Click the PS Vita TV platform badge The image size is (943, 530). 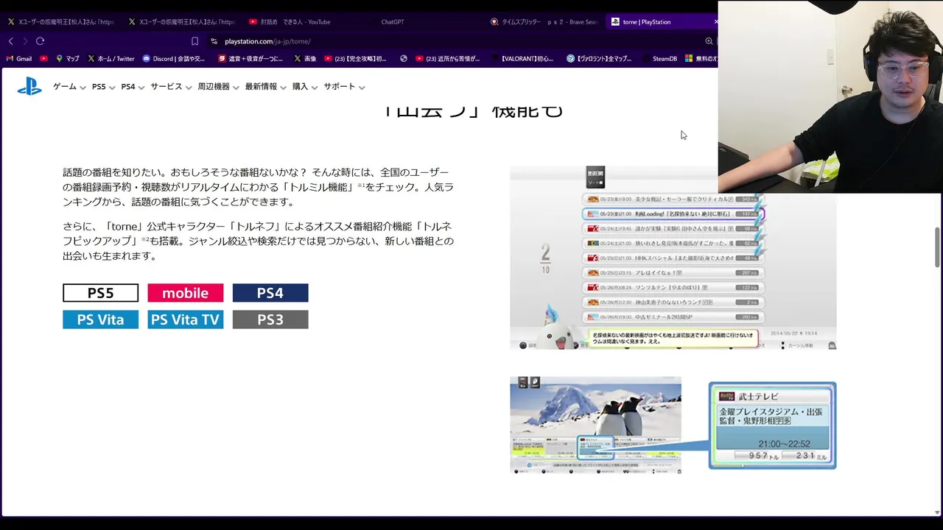[185, 319]
